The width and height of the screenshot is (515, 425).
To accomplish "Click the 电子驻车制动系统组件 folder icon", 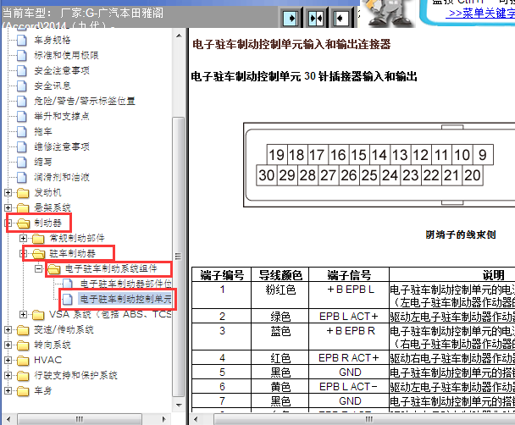I will click(54, 269).
